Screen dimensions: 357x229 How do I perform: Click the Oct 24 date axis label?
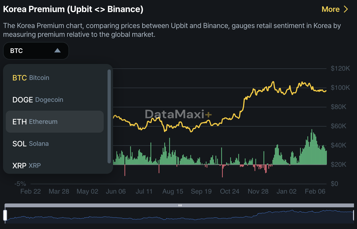click(x=230, y=191)
